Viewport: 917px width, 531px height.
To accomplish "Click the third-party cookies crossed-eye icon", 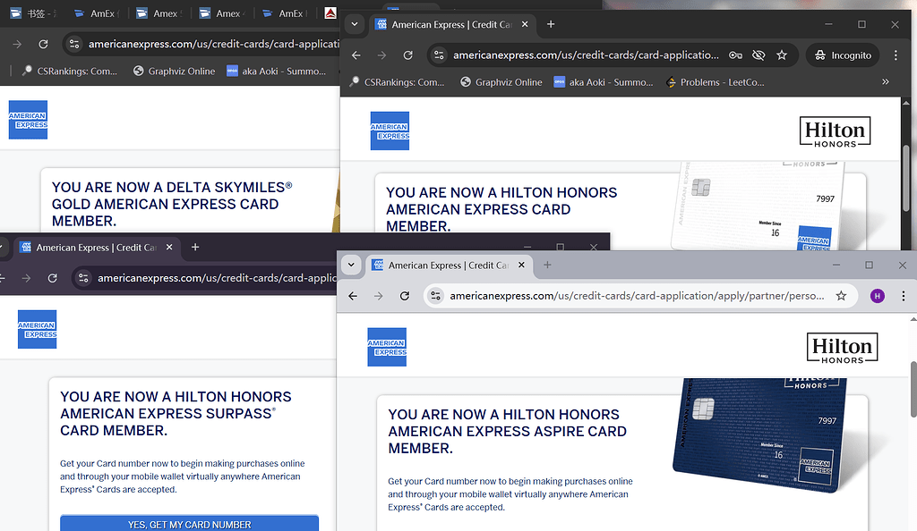I will [758, 55].
